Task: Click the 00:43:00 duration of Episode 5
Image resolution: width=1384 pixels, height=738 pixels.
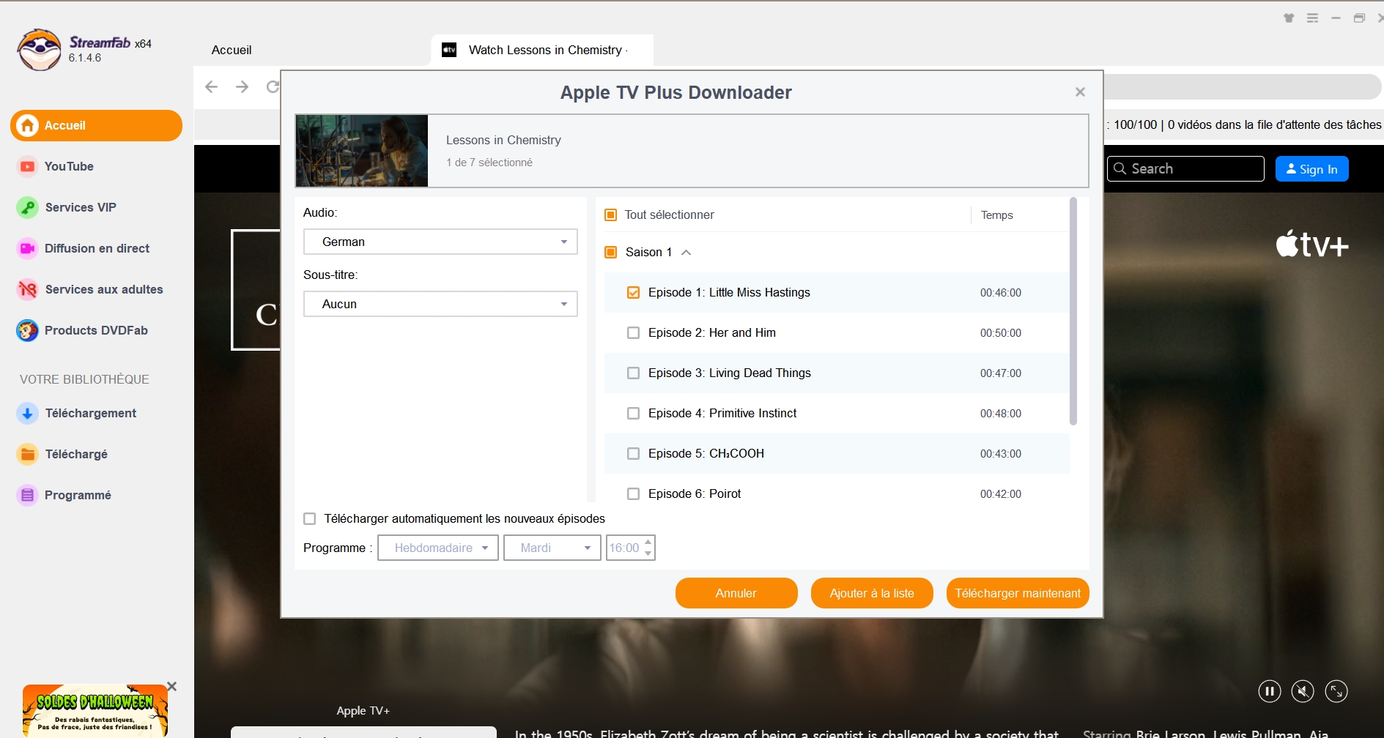Action: point(1000,454)
